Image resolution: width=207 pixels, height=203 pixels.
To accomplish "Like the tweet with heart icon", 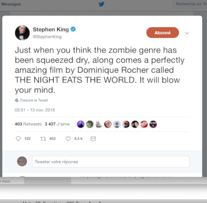I will point(68,139).
